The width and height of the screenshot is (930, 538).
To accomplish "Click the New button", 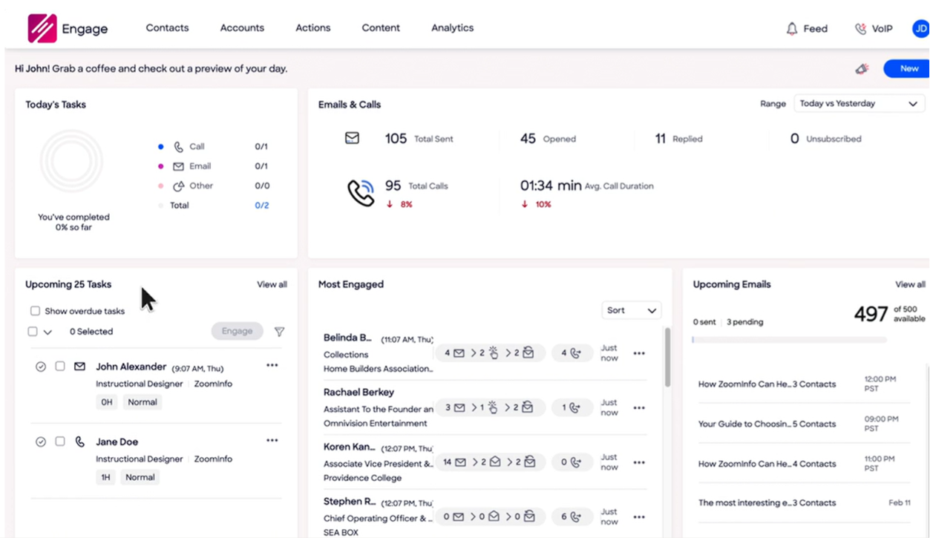I will pyautogui.click(x=907, y=68).
